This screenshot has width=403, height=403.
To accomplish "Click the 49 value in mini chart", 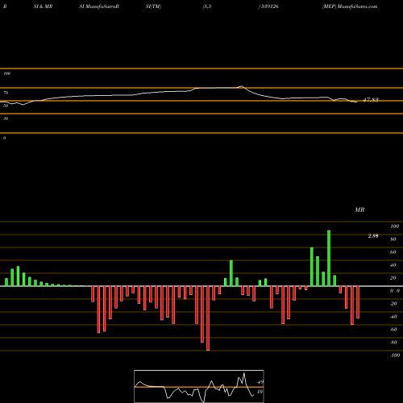I will click(260, 382).
